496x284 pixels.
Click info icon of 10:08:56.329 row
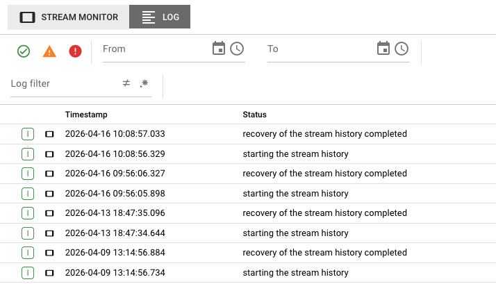[x=28, y=154]
